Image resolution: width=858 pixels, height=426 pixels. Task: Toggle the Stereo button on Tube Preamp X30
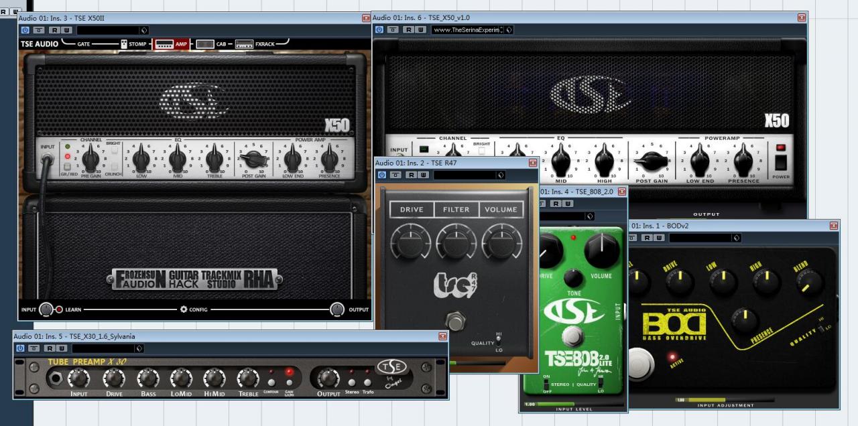point(352,382)
